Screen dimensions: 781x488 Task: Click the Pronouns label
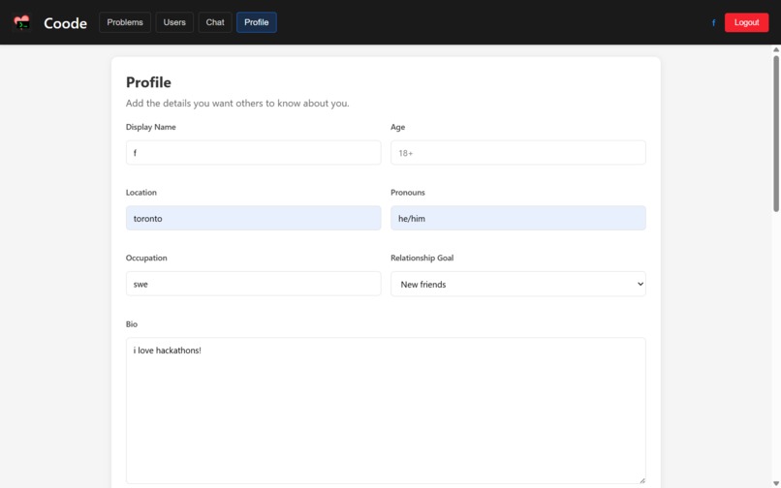pos(407,193)
